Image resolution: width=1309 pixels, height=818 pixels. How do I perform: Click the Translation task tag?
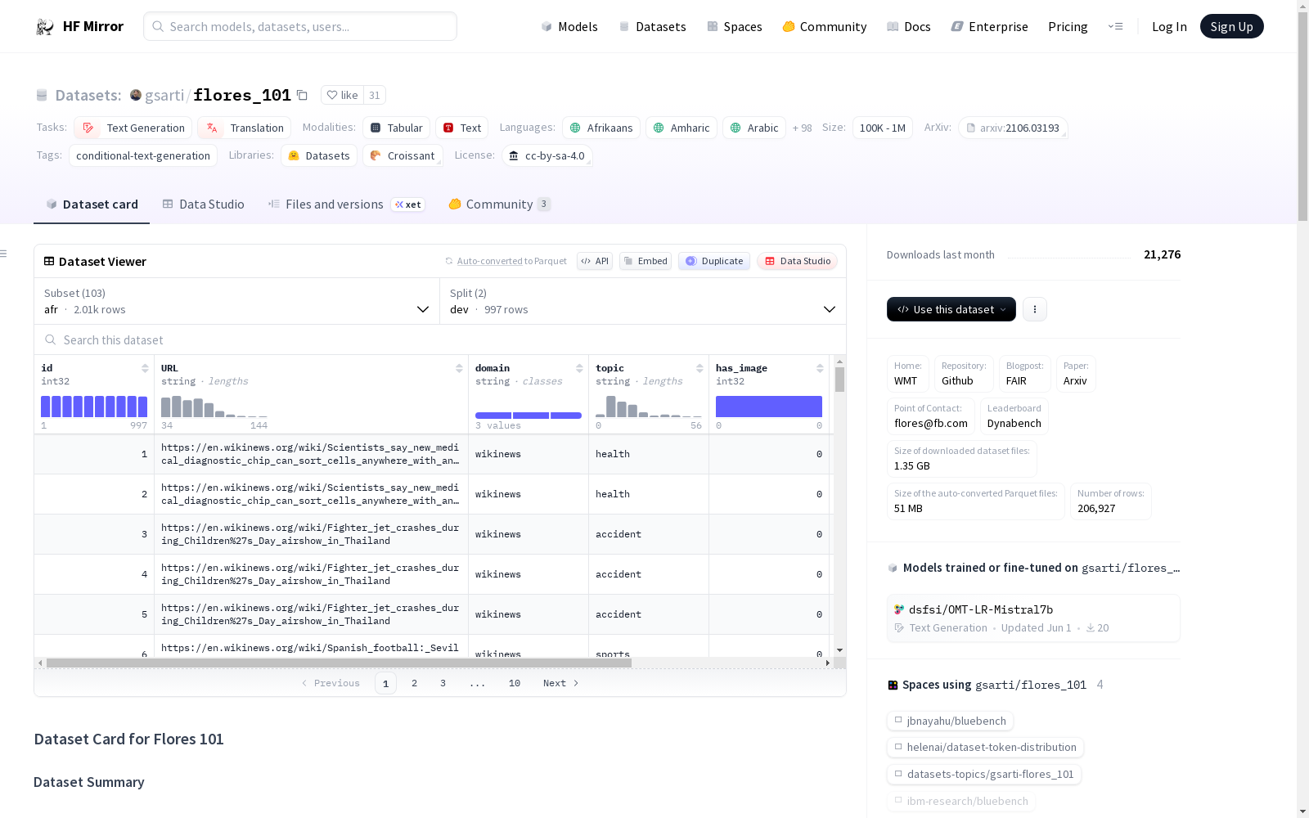click(x=245, y=128)
